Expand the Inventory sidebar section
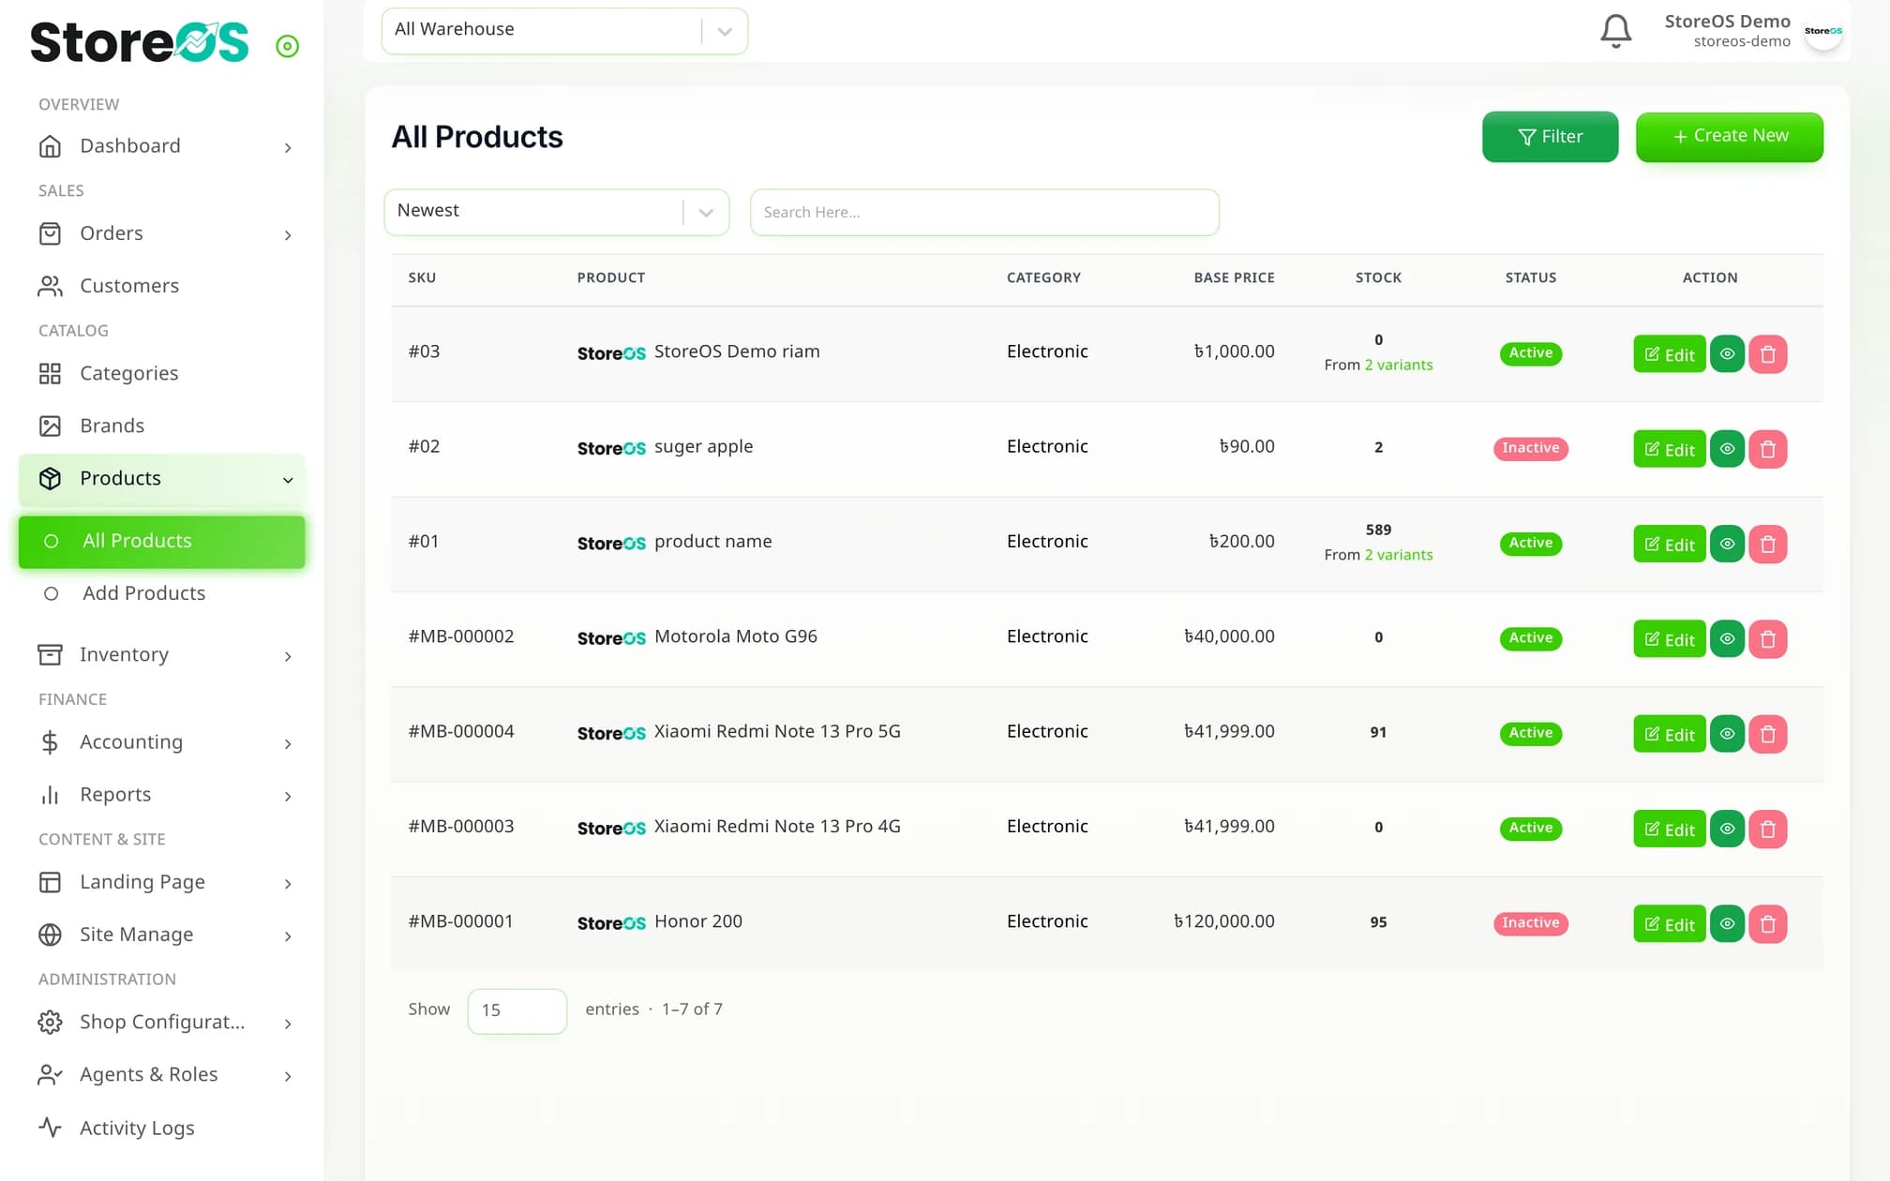1890x1181 pixels. pos(161,654)
